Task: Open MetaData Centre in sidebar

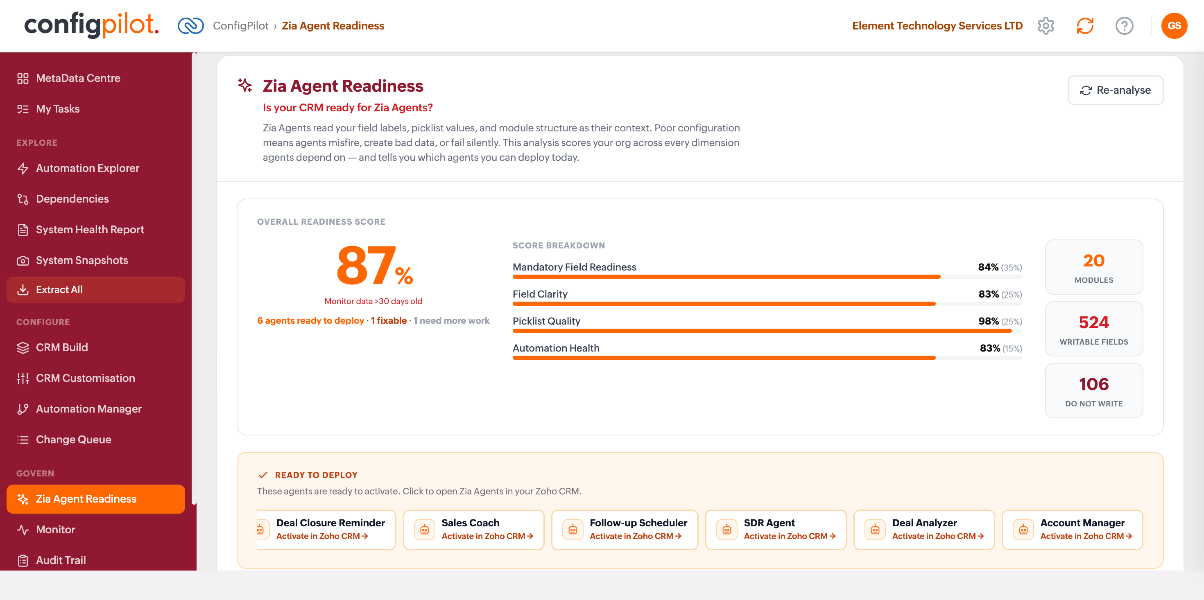Action: [x=95, y=78]
